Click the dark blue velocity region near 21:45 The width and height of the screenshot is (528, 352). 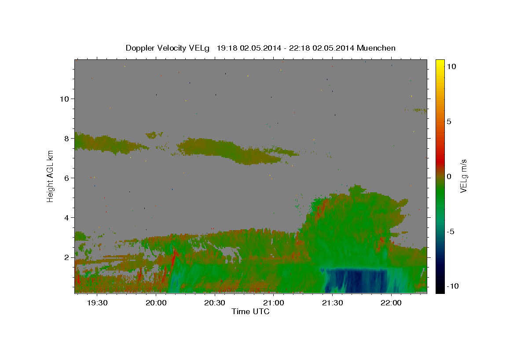356,281
